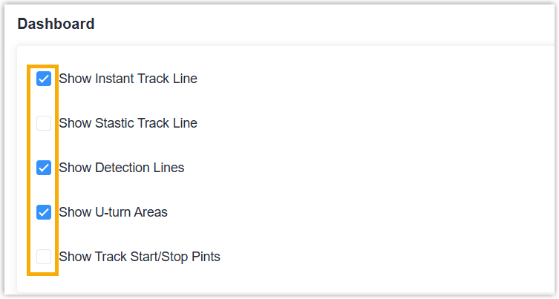The height and width of the screenshot is (299, 559).
Task: Disable the Show Detection Lines checkbox
Action: 44,168
